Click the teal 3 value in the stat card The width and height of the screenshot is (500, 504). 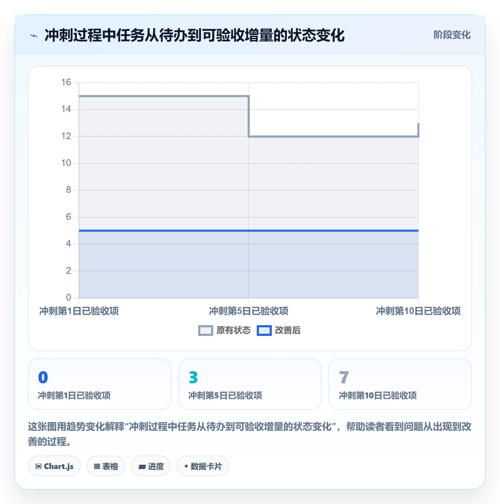tap(193, 377)
